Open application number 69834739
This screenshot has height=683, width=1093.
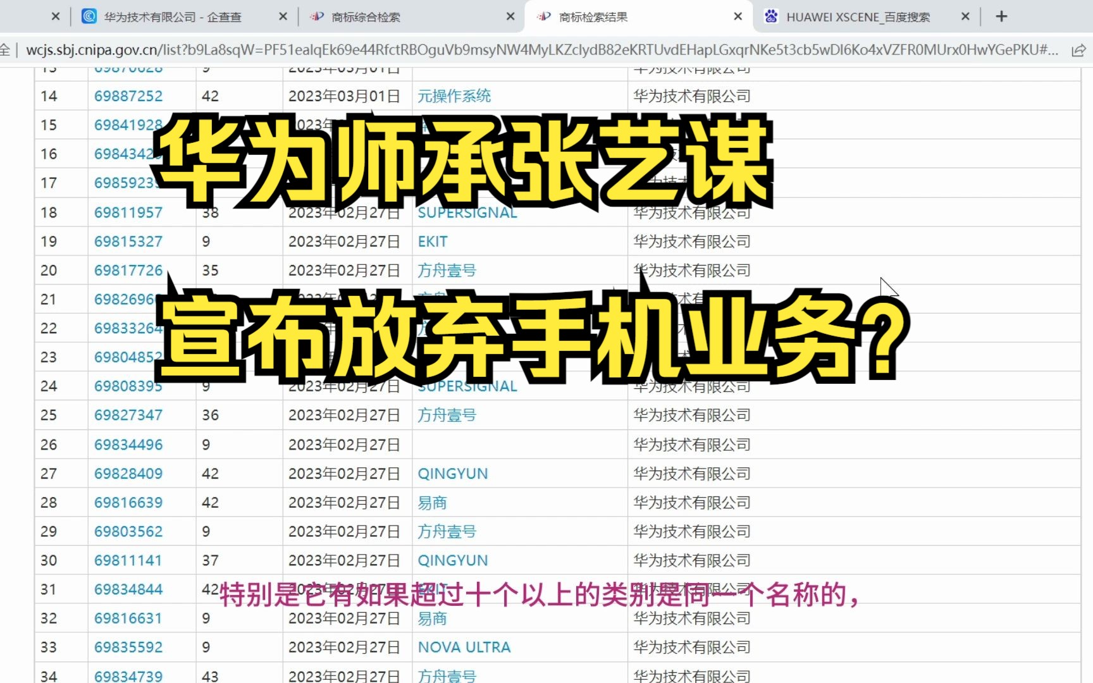(128, 676)
